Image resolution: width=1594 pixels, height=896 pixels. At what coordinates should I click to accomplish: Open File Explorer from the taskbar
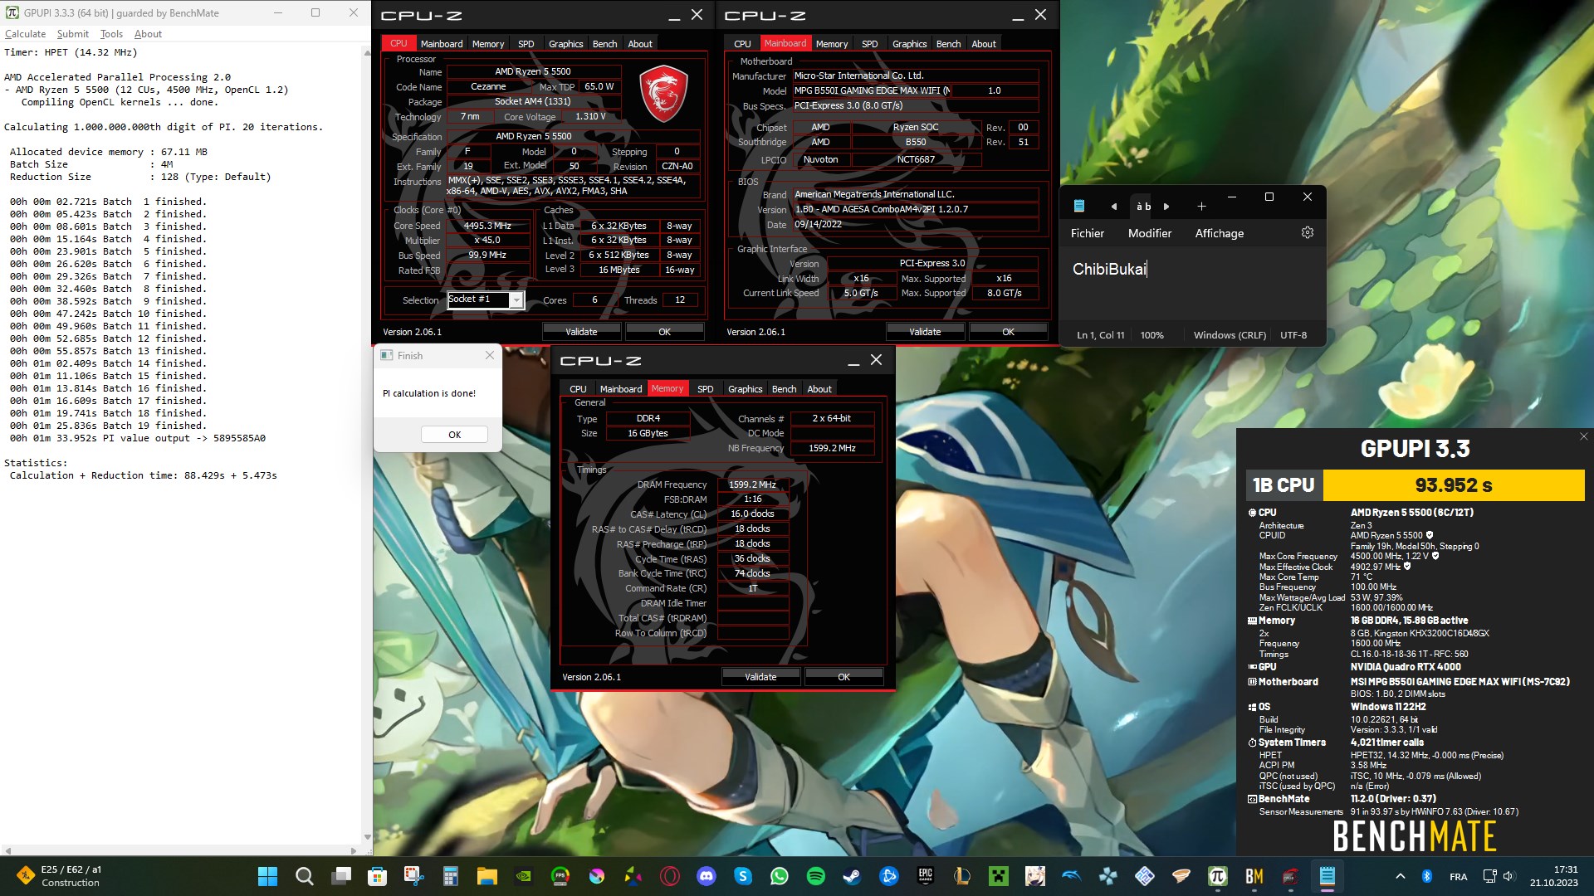(487, 876)
